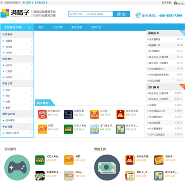Click the 满格子 logo
This screenshot has height=185, width=185.
[15, 13]
